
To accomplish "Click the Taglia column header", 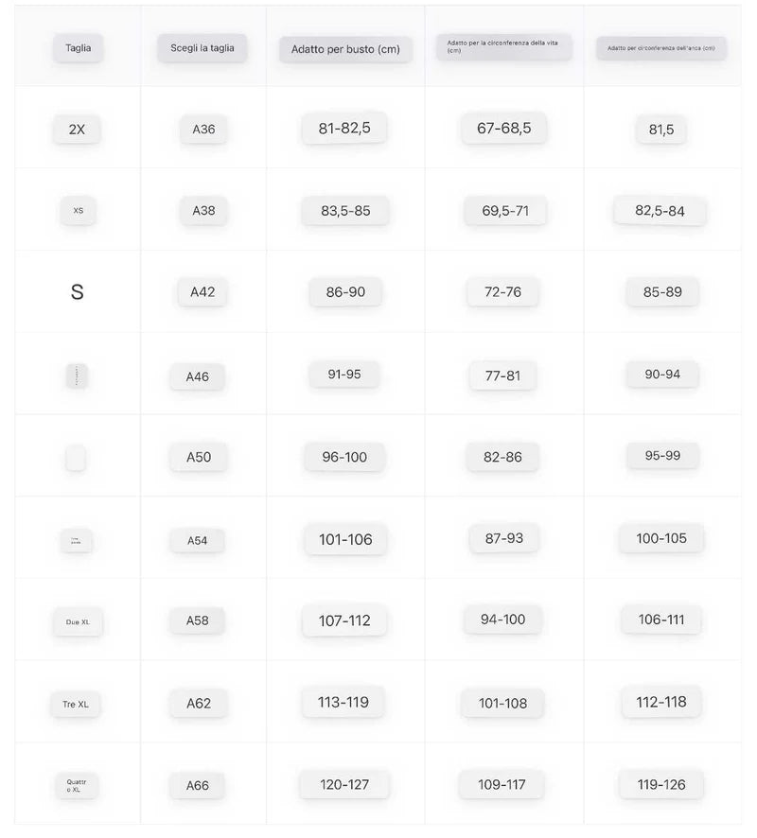I will tap(78, 47).
